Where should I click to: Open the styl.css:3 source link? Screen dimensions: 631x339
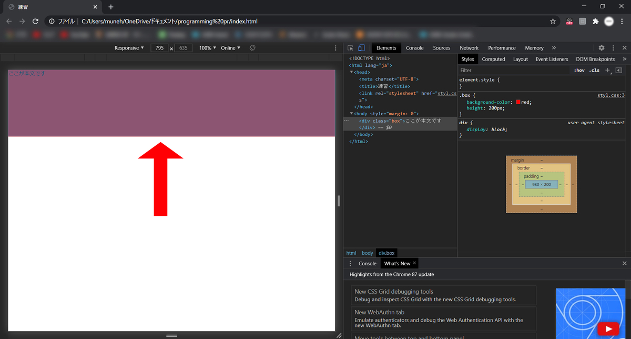coord(610,95)
